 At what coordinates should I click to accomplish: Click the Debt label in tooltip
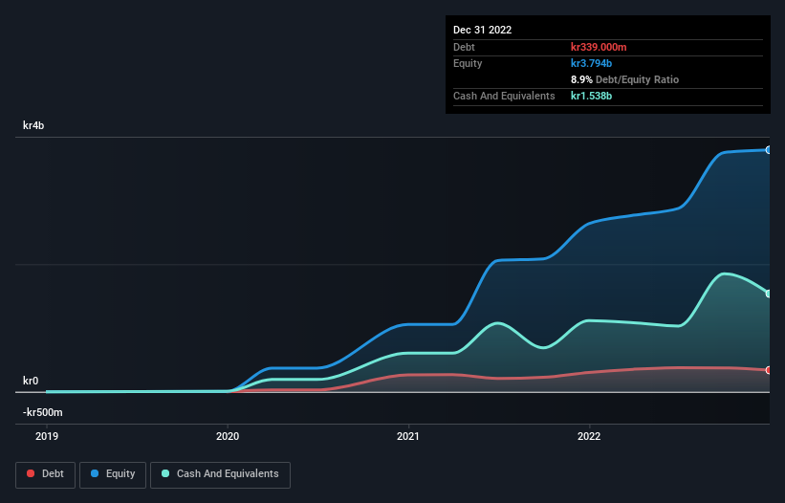click(x=464, y=47)
